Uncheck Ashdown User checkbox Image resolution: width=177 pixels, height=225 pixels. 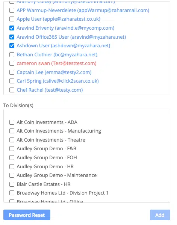12,45
